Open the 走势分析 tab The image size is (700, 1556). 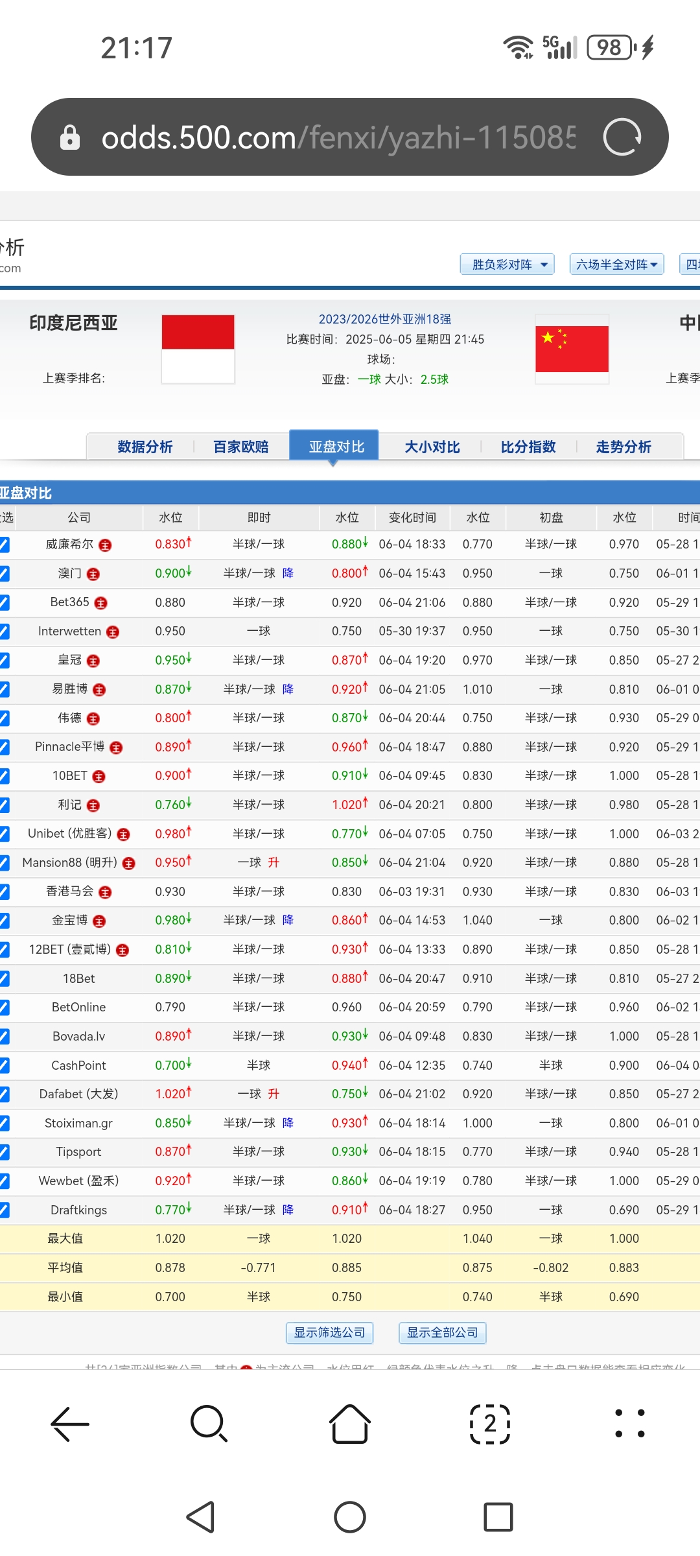pyautogui.click(x=624, y=447)
